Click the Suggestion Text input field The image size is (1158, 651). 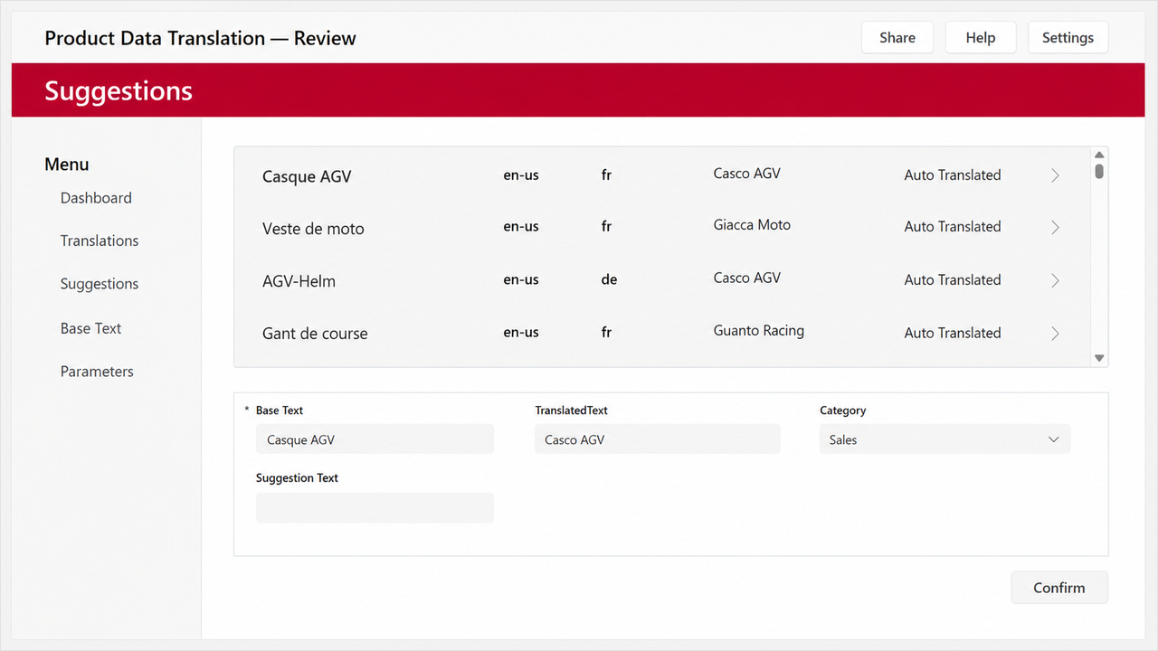(x=375, y=508)
